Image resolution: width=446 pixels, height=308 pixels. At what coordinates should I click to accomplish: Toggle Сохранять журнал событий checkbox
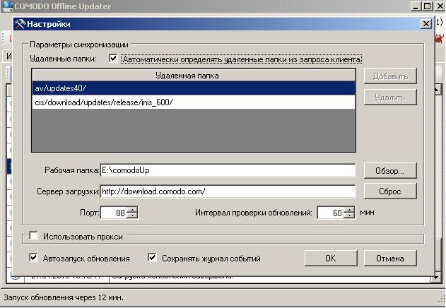(153, 258)
